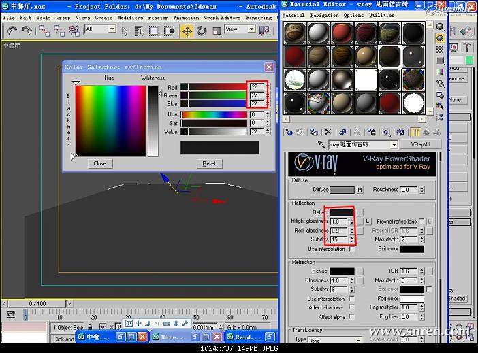
Task: Open the selection filter All dropdown
Action: coord(110,29)
